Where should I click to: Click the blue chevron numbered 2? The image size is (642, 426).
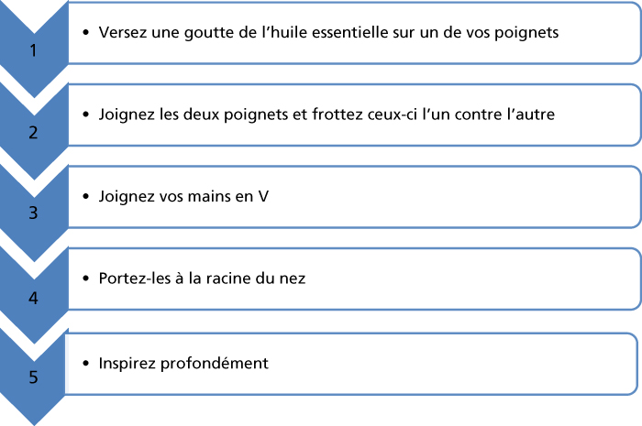click(34, 132)
